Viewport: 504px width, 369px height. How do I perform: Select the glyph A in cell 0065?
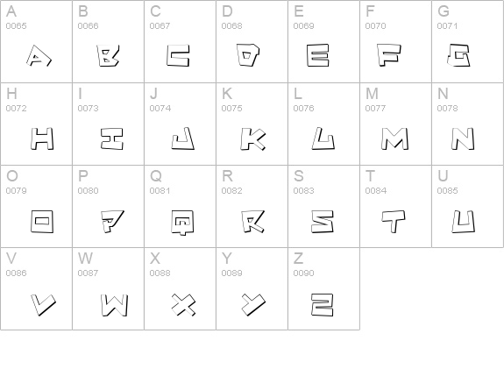pos(39,56)
